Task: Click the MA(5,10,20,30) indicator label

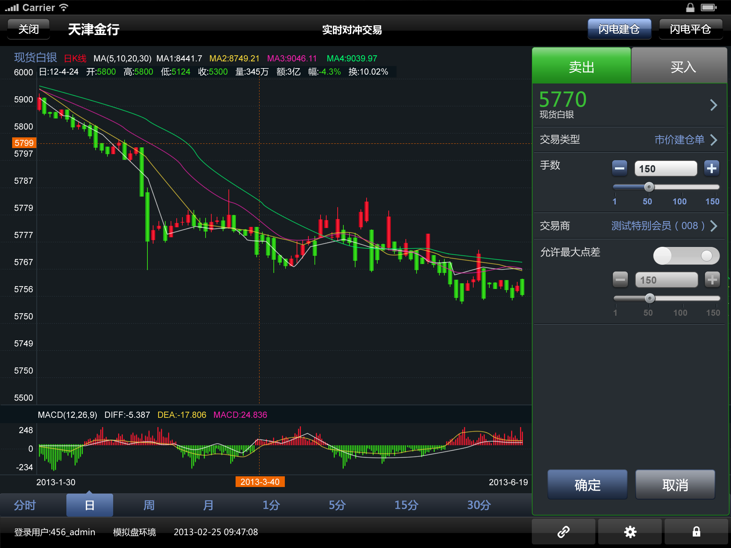Action: (122, 58)
